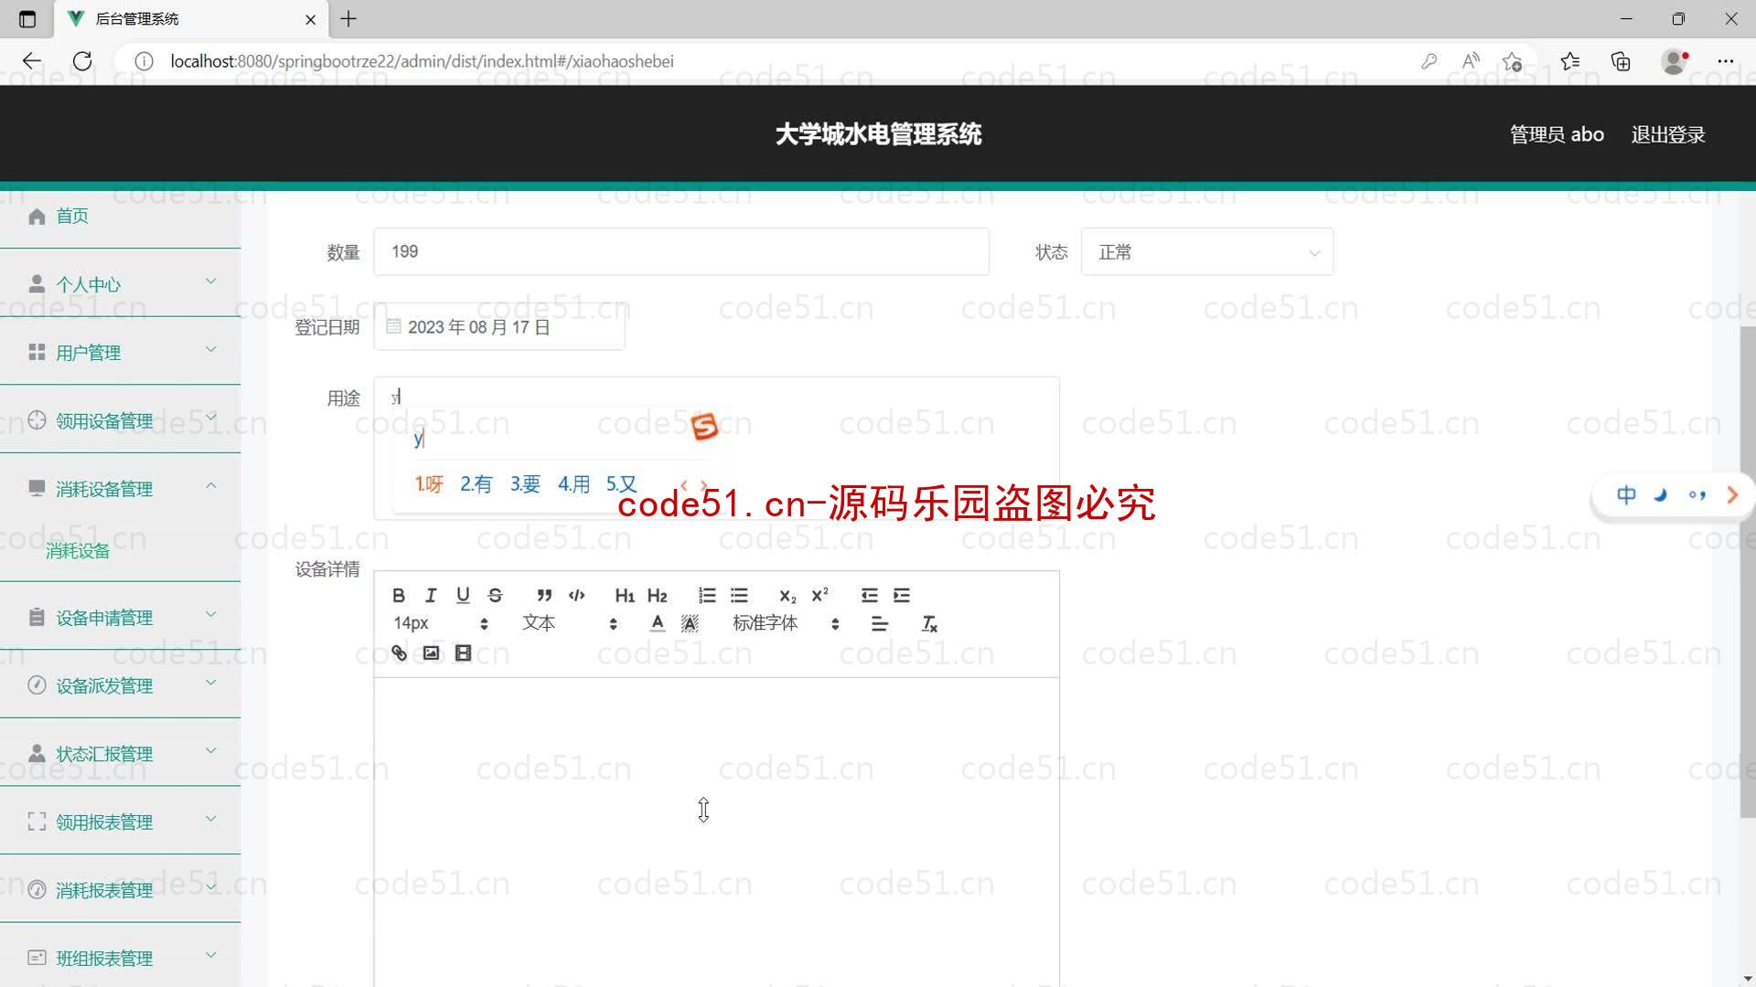Increase the paragraph indent
Screen dimensions: 1756x987
pos(902,596)
